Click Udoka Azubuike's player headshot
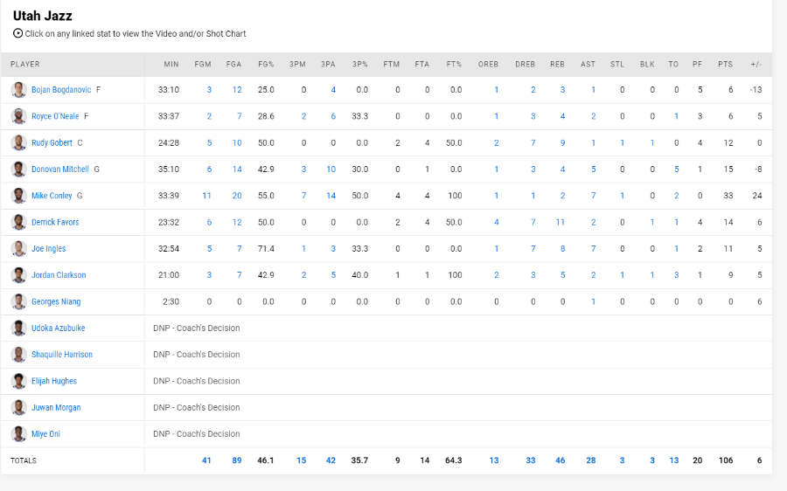 [18, 328]
